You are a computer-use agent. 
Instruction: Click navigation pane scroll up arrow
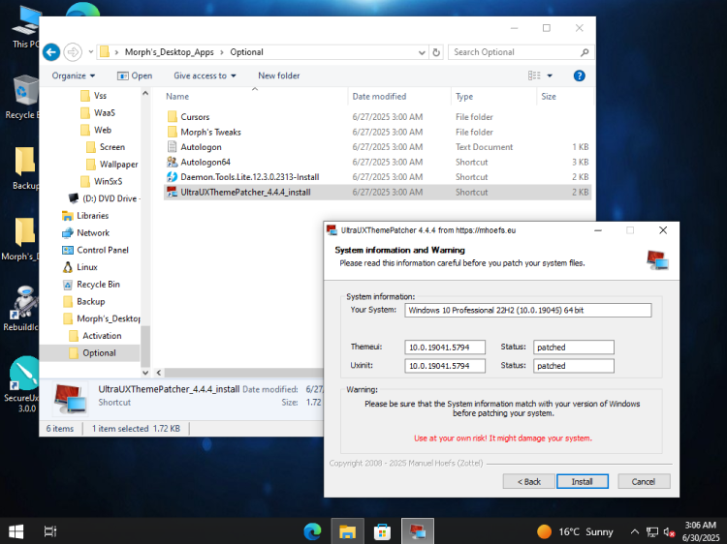(x=145, y=93)
